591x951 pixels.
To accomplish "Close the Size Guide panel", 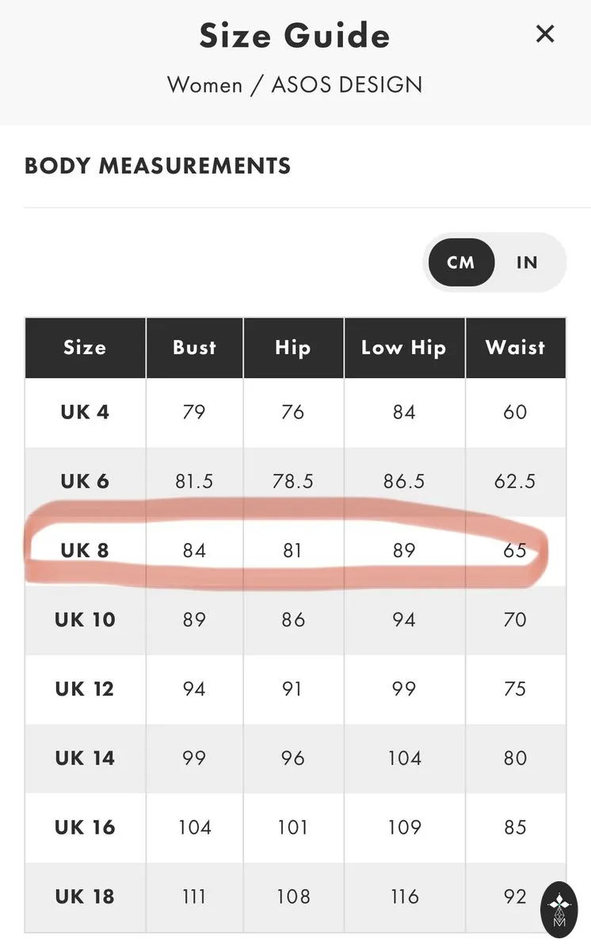I will point(544,34).
